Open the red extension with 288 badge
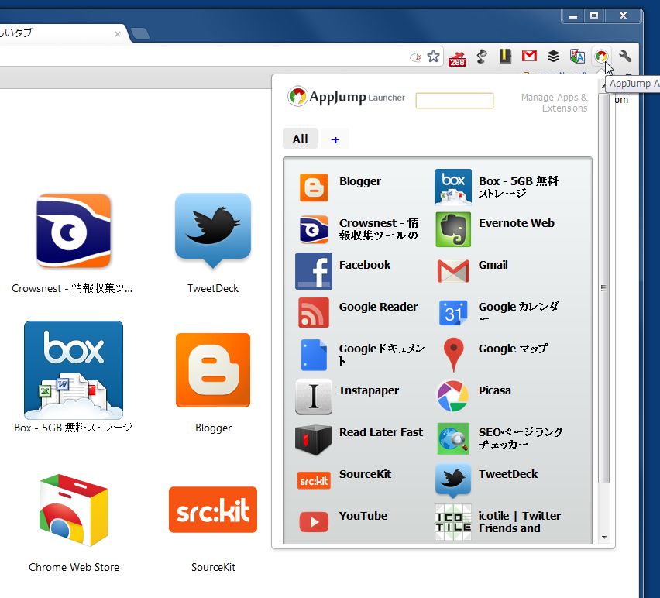This screenshot has height=598, width=660. coord(457,57)
